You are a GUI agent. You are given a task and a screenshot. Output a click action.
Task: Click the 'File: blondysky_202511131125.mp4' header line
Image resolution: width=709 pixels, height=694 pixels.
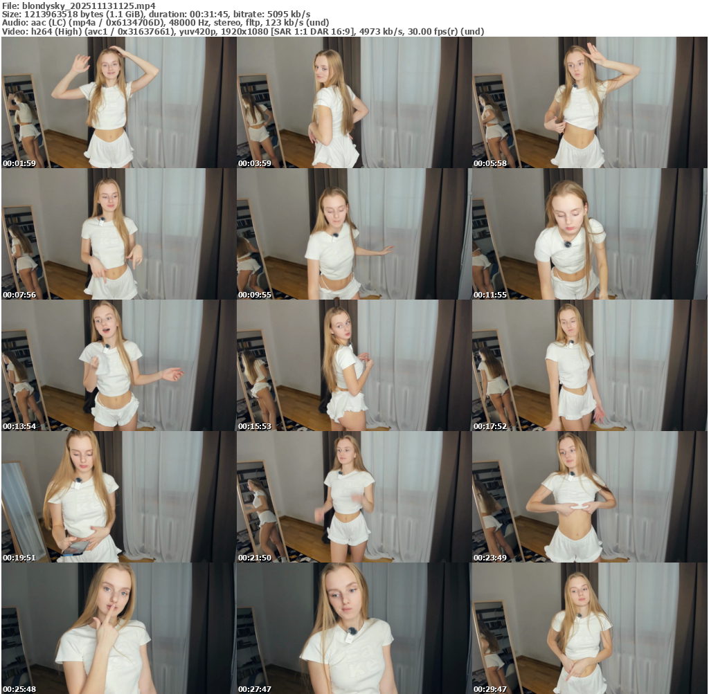pos(79,6)
